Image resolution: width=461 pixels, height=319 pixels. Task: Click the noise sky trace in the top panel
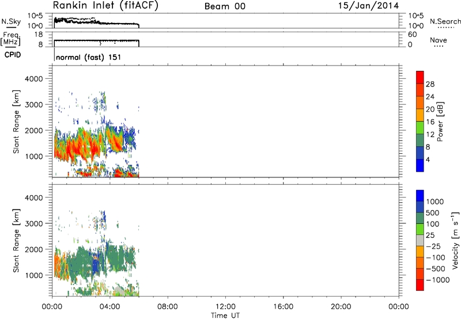[96, 22]
